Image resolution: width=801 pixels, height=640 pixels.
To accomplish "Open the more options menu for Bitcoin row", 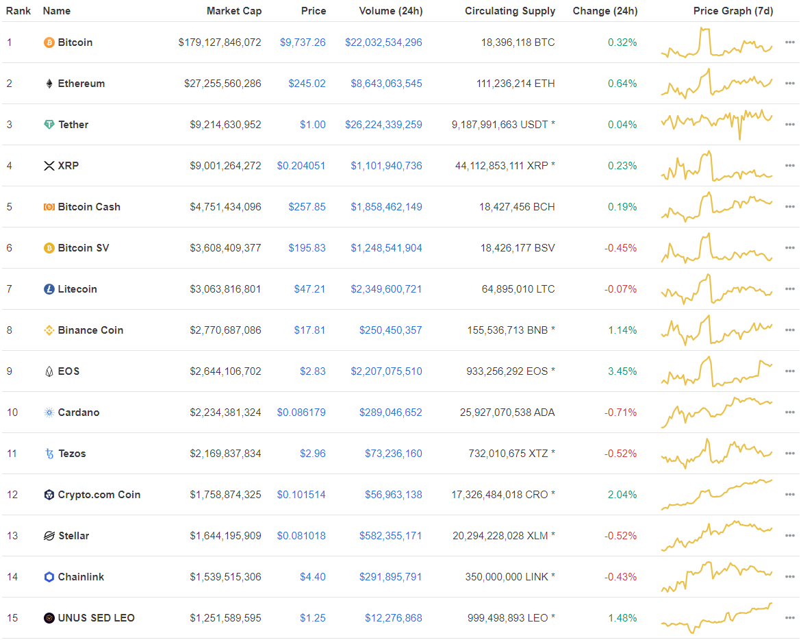I will pyautogui.click(x=790, y=42).
